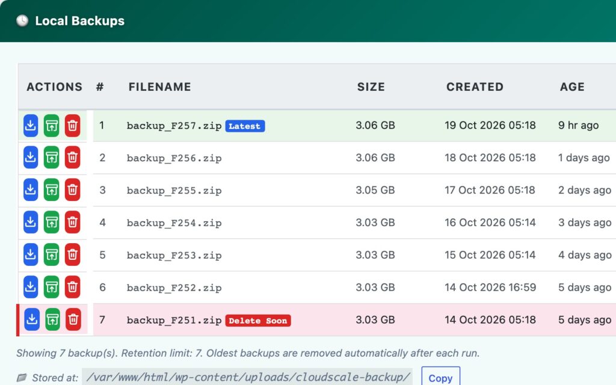The height and width of the screenshot is (385, 616).
Task: Click the created date 18 Oct 2026 05:18
Action: click(490, 158)
